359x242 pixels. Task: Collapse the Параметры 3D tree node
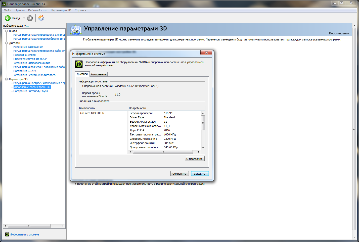(7, 79)
